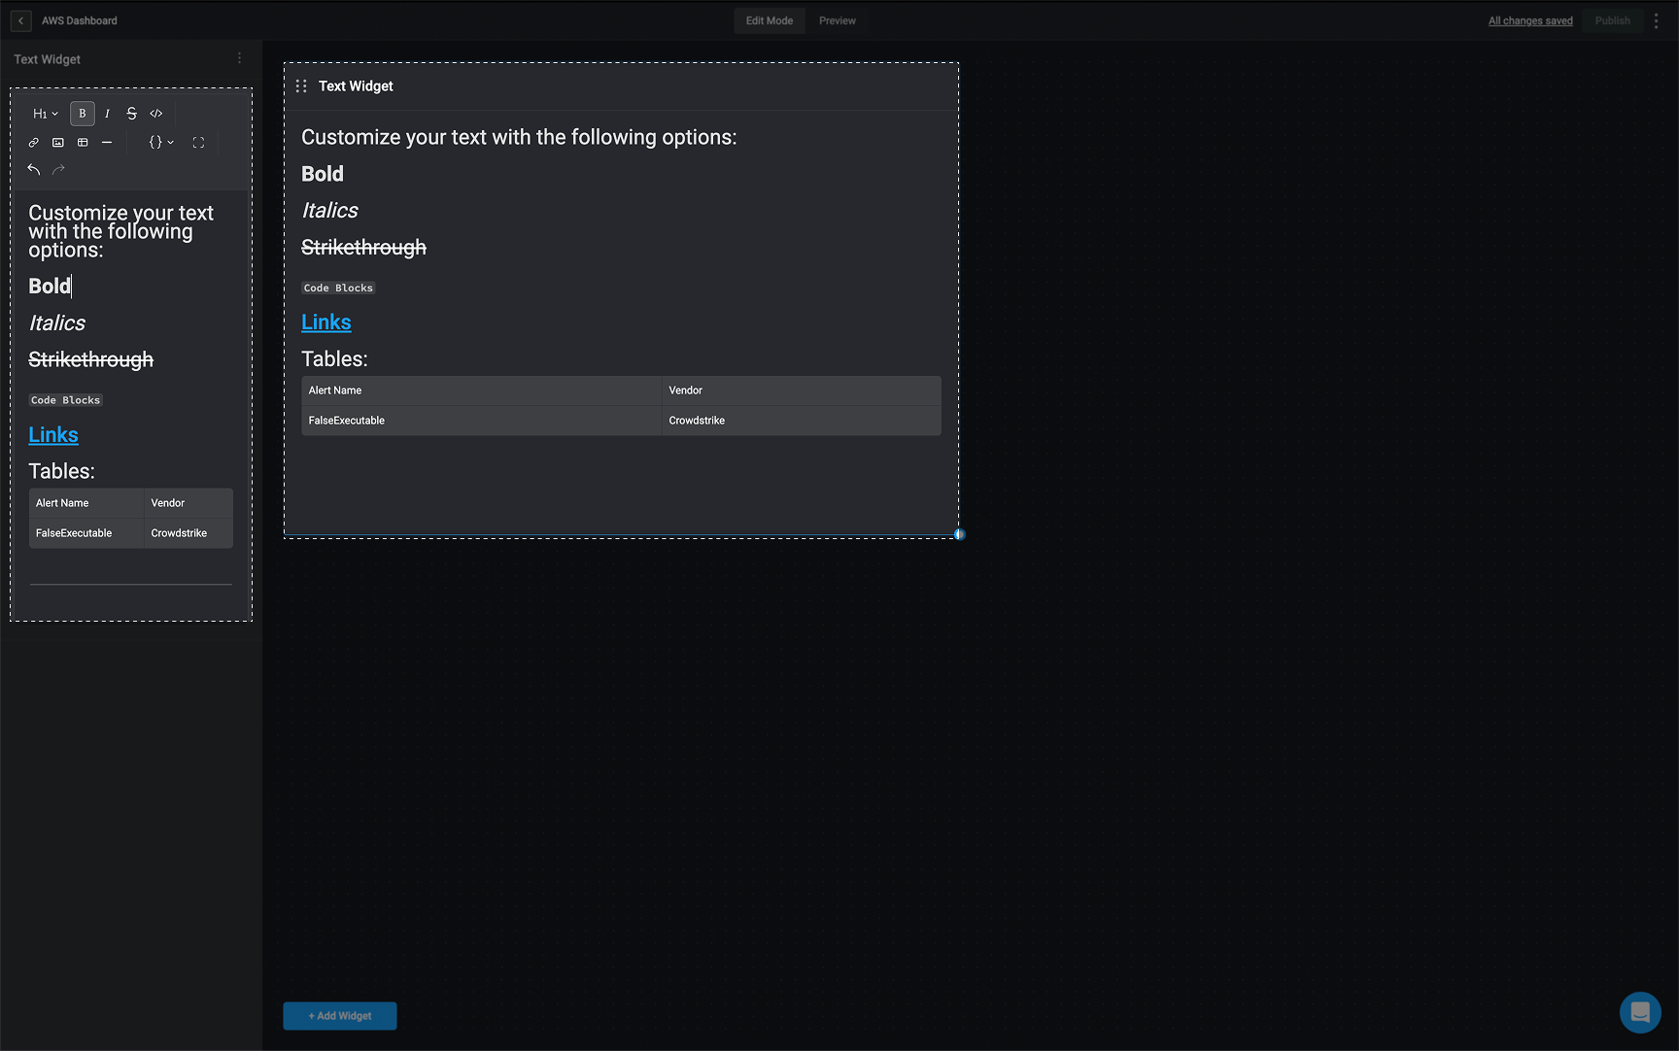Toggle strikethrough formatting in the editor toolbar
Image resolution: width=1679 pixels, height=1051 pixels.
point(131,114)
